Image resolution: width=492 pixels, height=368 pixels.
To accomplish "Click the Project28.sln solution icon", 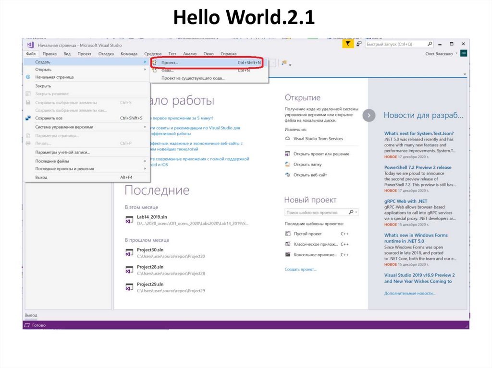I will (x=129, y=270).
